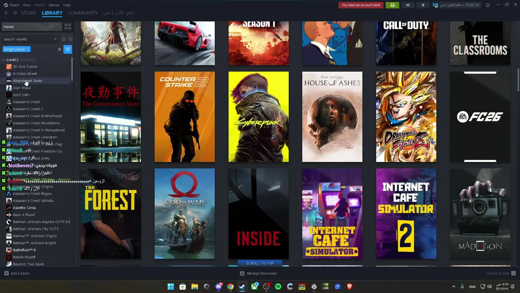Toggle the ready-to-play filter icon
Image resolution: width=520 pixels, height=293 pixels.
[70, 39]
